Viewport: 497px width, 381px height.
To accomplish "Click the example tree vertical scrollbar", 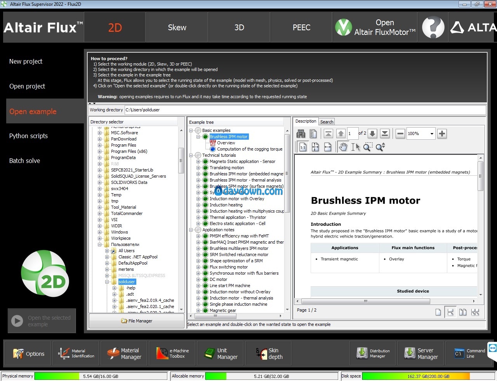I will coord(287,173).
